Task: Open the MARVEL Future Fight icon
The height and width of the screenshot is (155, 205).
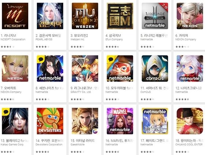Action: pos(120,121)
